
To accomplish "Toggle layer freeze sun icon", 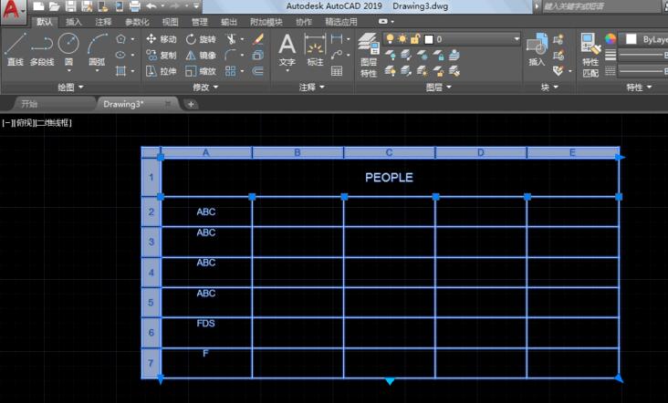I will click(402, 39).
